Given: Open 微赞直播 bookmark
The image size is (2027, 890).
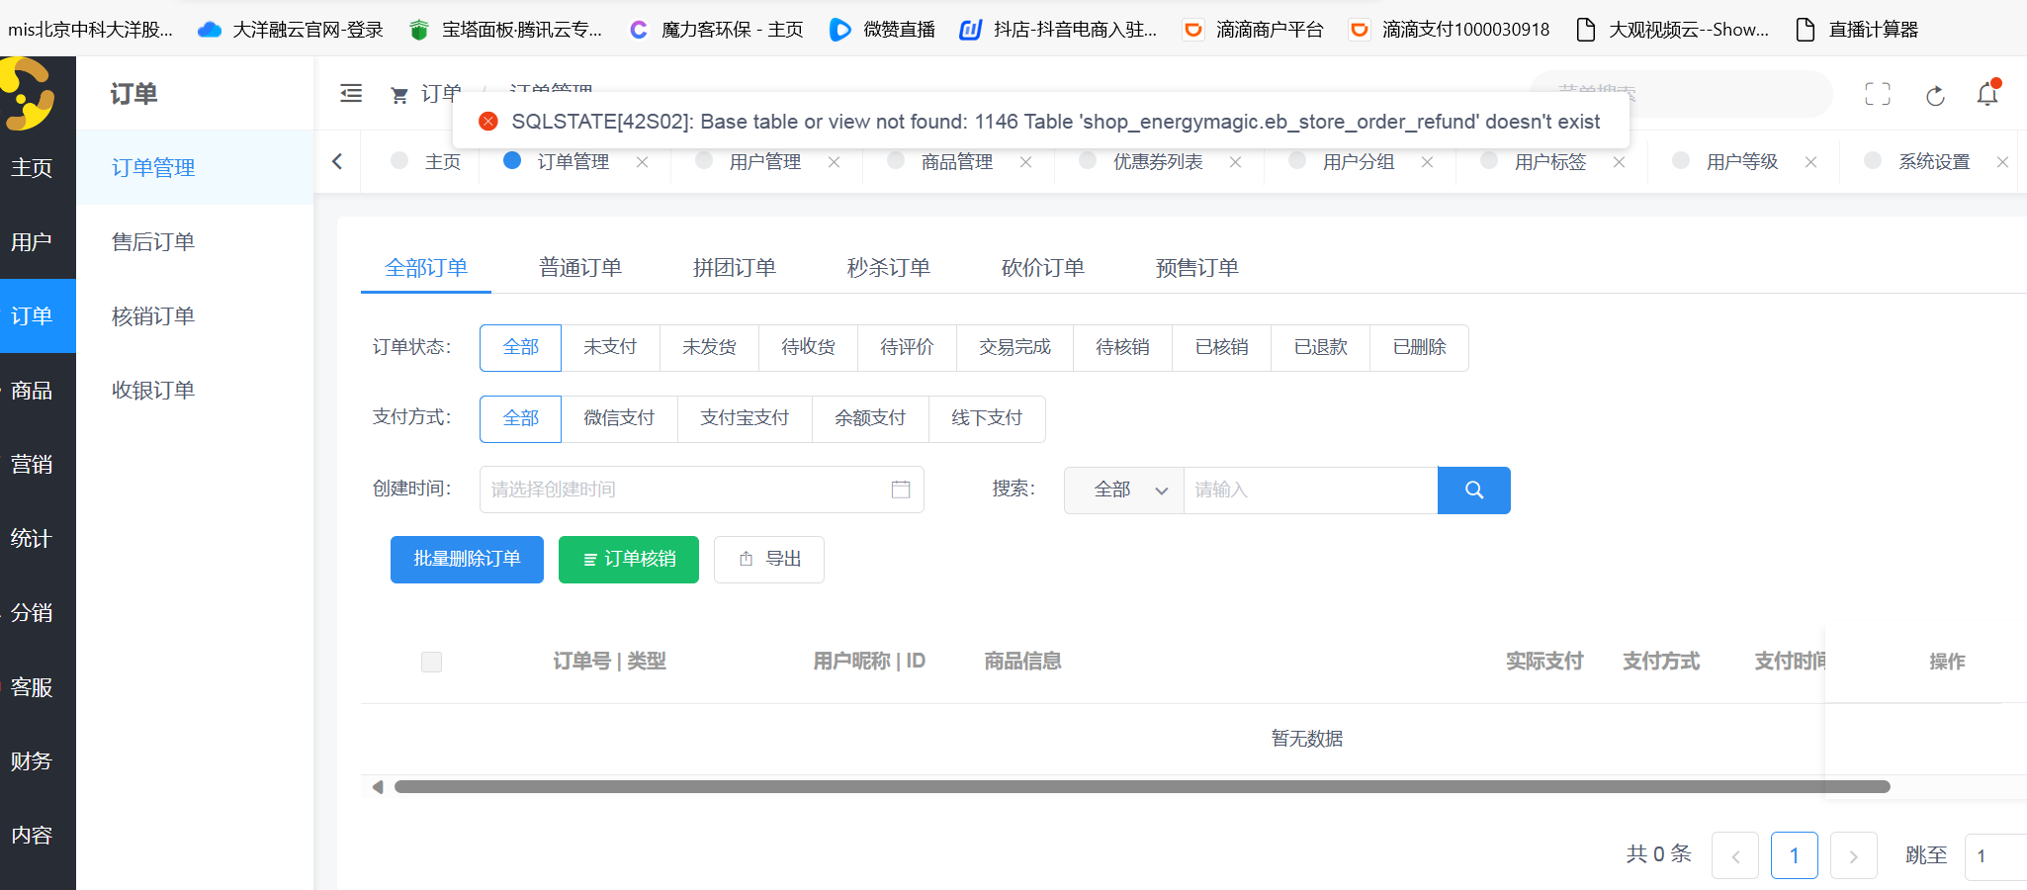Looking at the screenshot, I should click(x=883, y=30).
